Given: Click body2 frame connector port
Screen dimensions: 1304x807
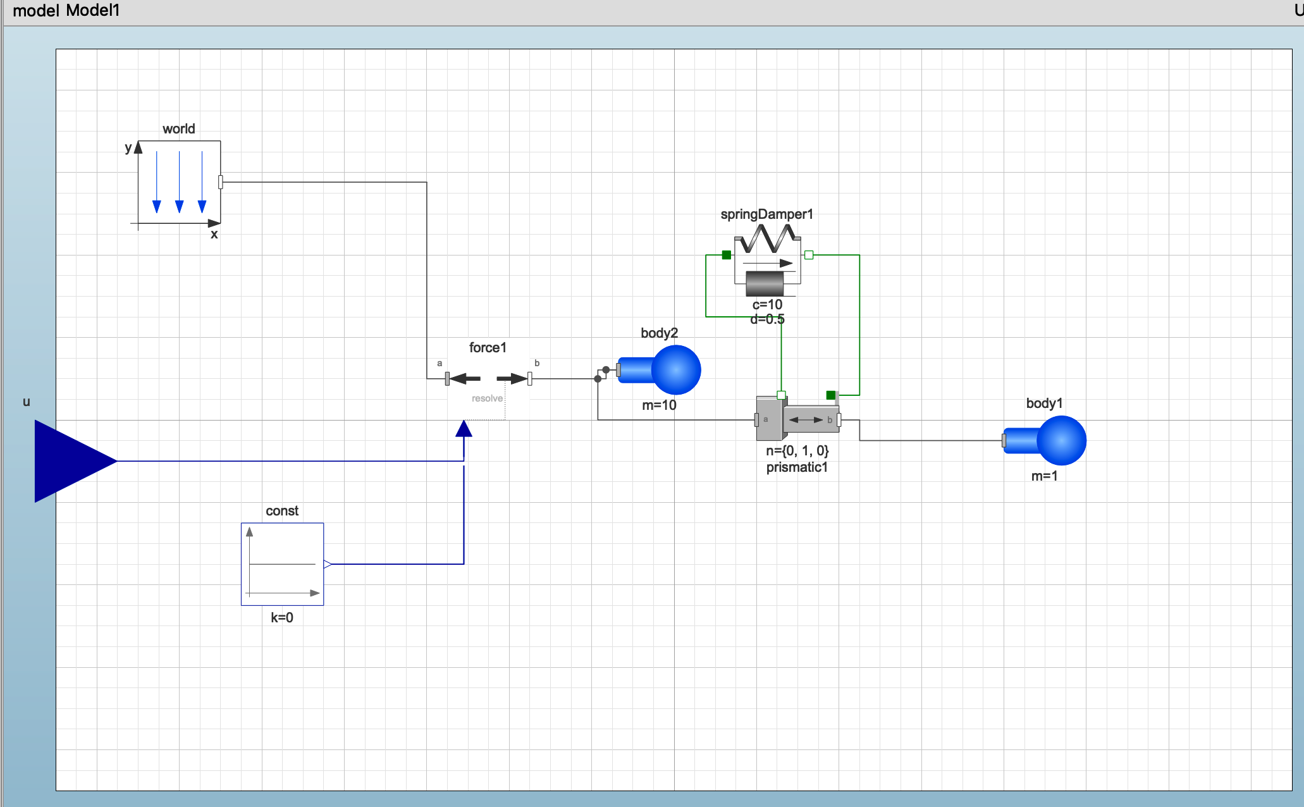Looking at the screenshot, I should [618, 370].
